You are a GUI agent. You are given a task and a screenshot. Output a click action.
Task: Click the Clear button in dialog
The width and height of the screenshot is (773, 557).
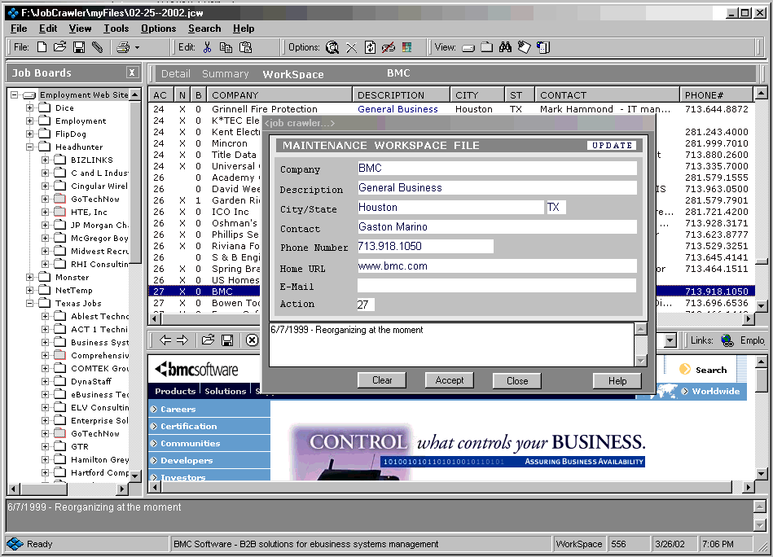coord(382,380)
